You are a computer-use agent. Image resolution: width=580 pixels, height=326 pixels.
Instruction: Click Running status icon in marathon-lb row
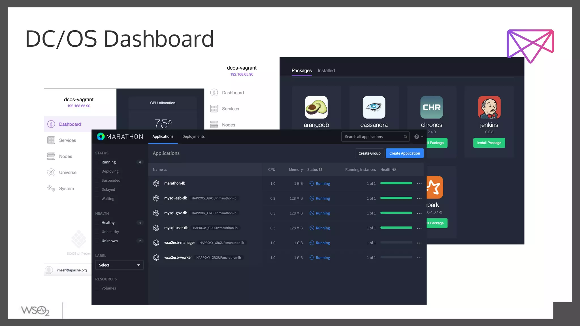[312, 183]
